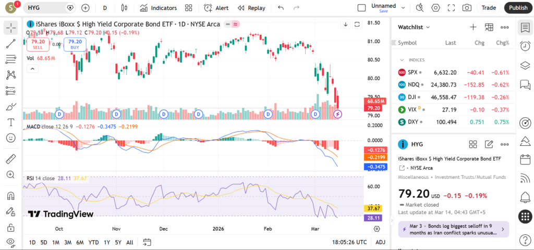Viewport: 534px width, 250px height.
Task: Click the Measure ruler tool
Action: (x=10, y=159)
